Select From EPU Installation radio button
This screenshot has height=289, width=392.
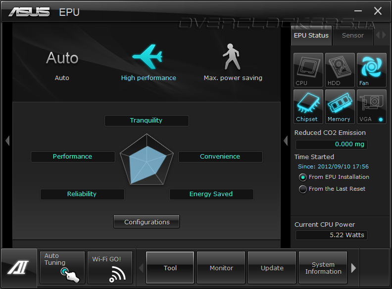click(303, 177)
